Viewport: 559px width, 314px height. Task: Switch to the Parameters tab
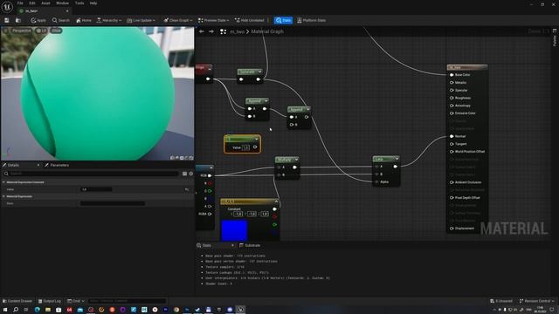coord(57,165)
